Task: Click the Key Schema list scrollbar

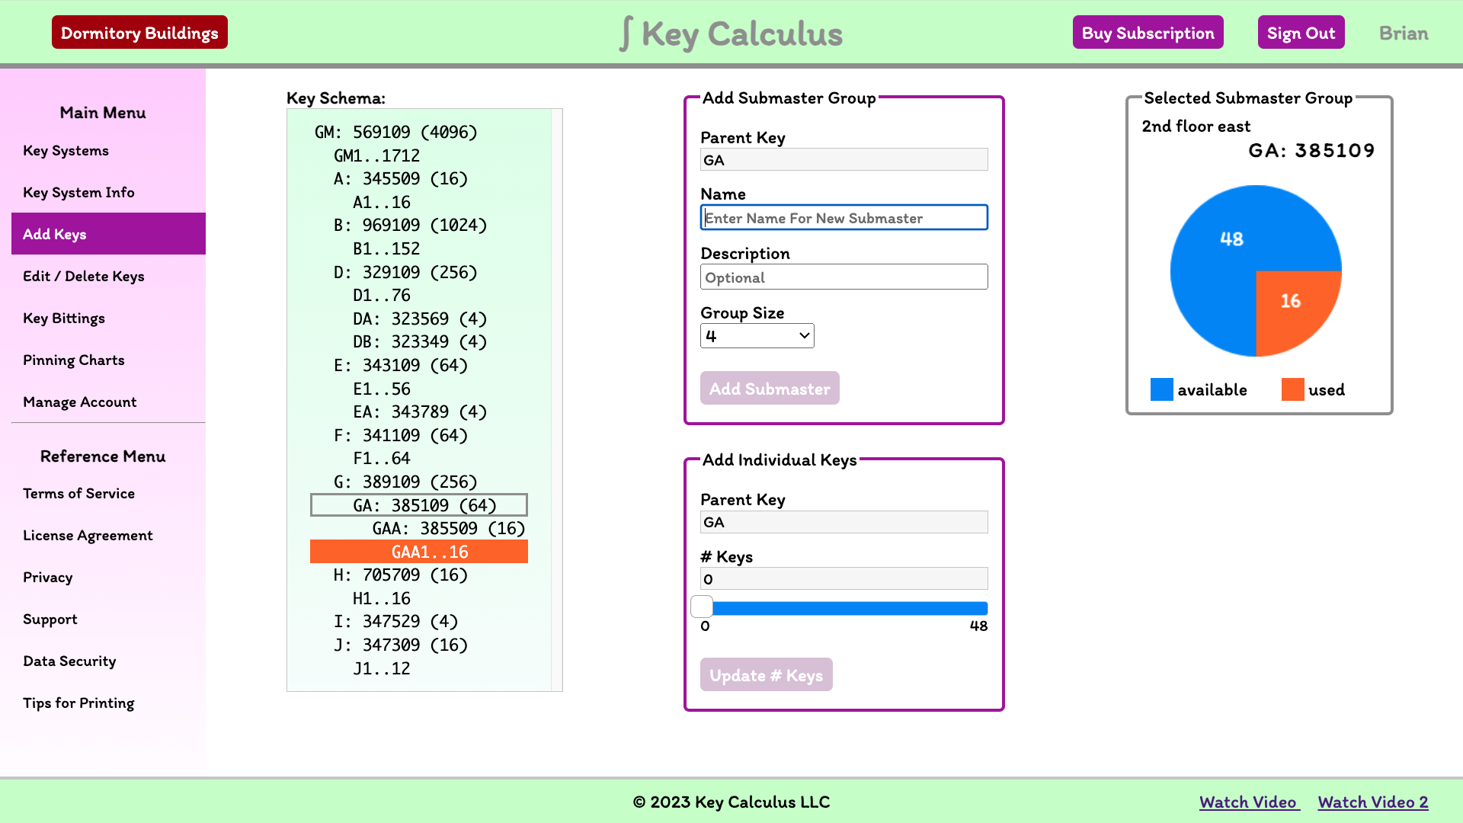Action: [x=557, y=400]
